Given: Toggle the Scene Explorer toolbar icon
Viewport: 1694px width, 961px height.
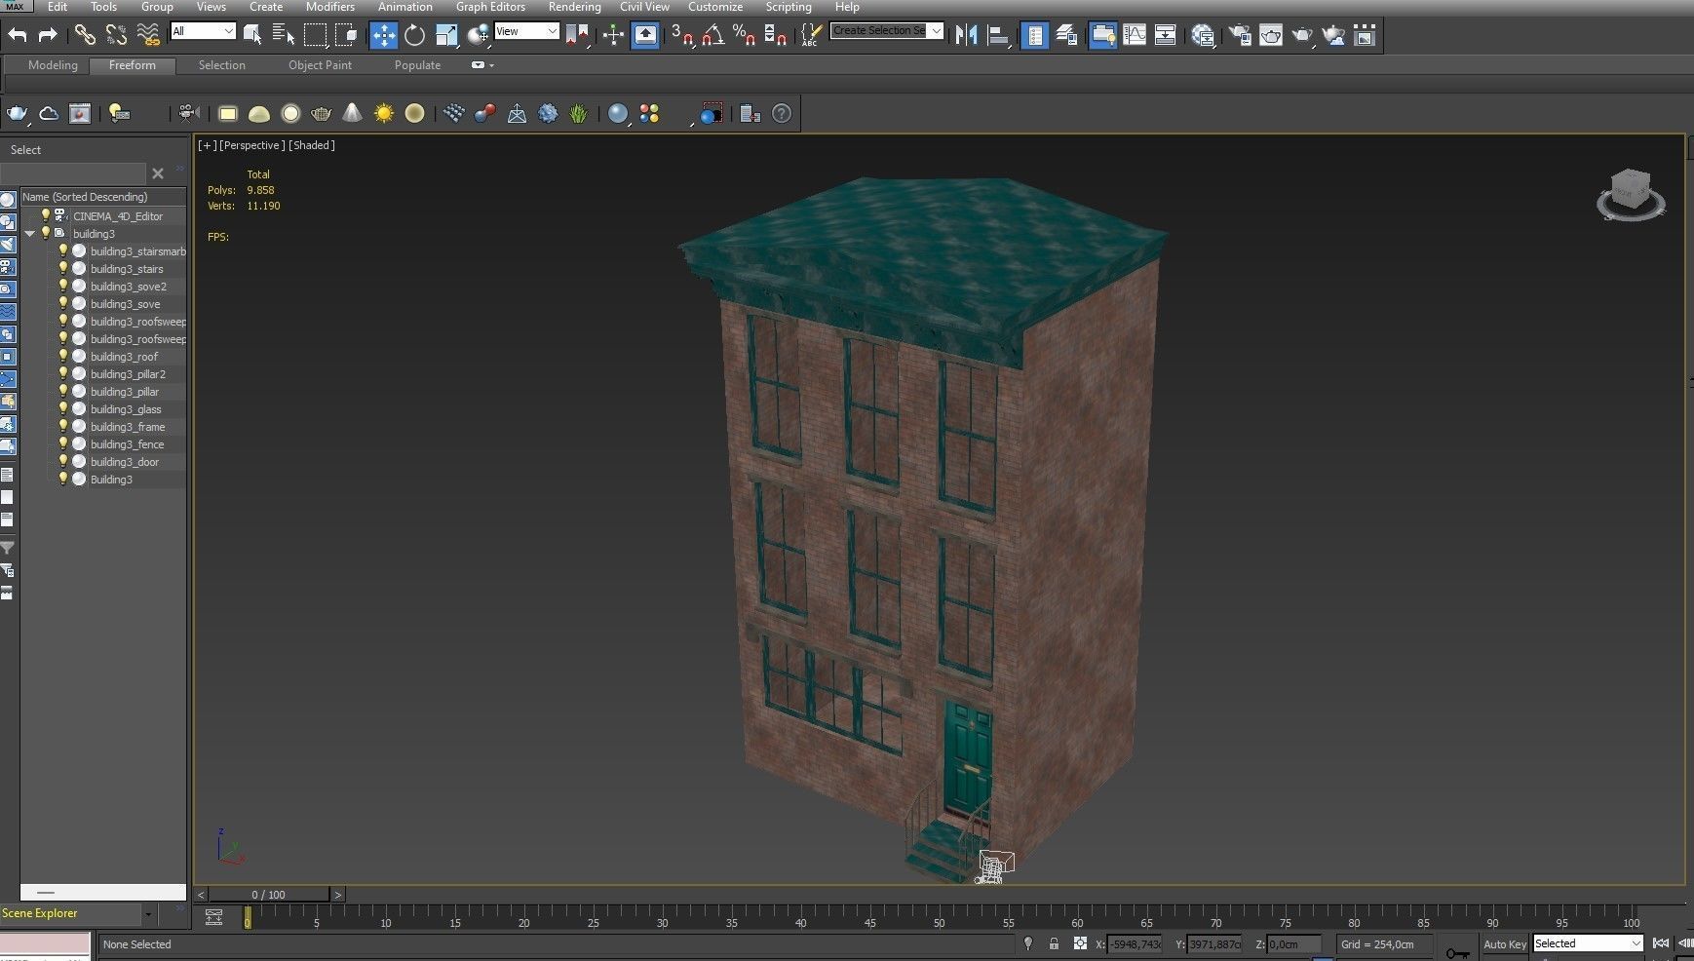Looking at the screenshot, I should [1034, 35].
